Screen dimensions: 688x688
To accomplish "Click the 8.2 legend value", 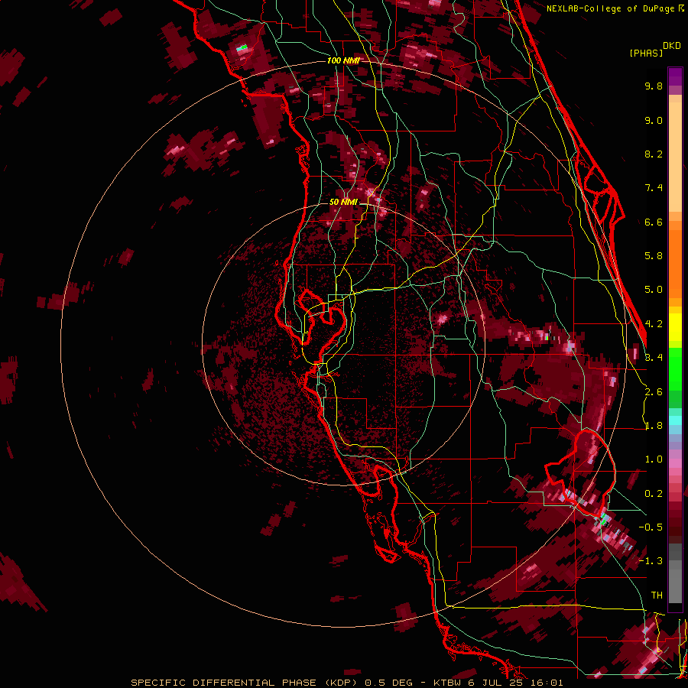I will [654, 154].
